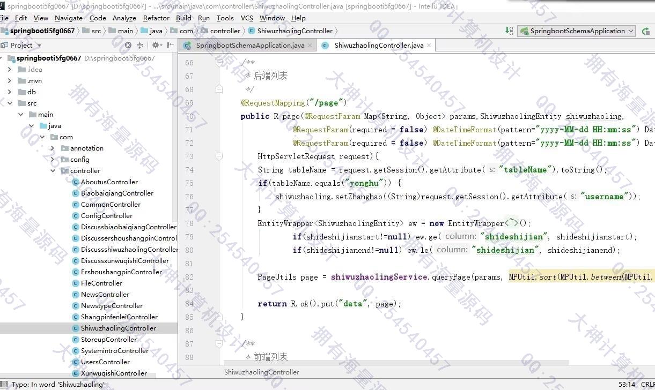Close the ShiwuzhaolingController.java tab
655x390 pixels.
point(429,46)
